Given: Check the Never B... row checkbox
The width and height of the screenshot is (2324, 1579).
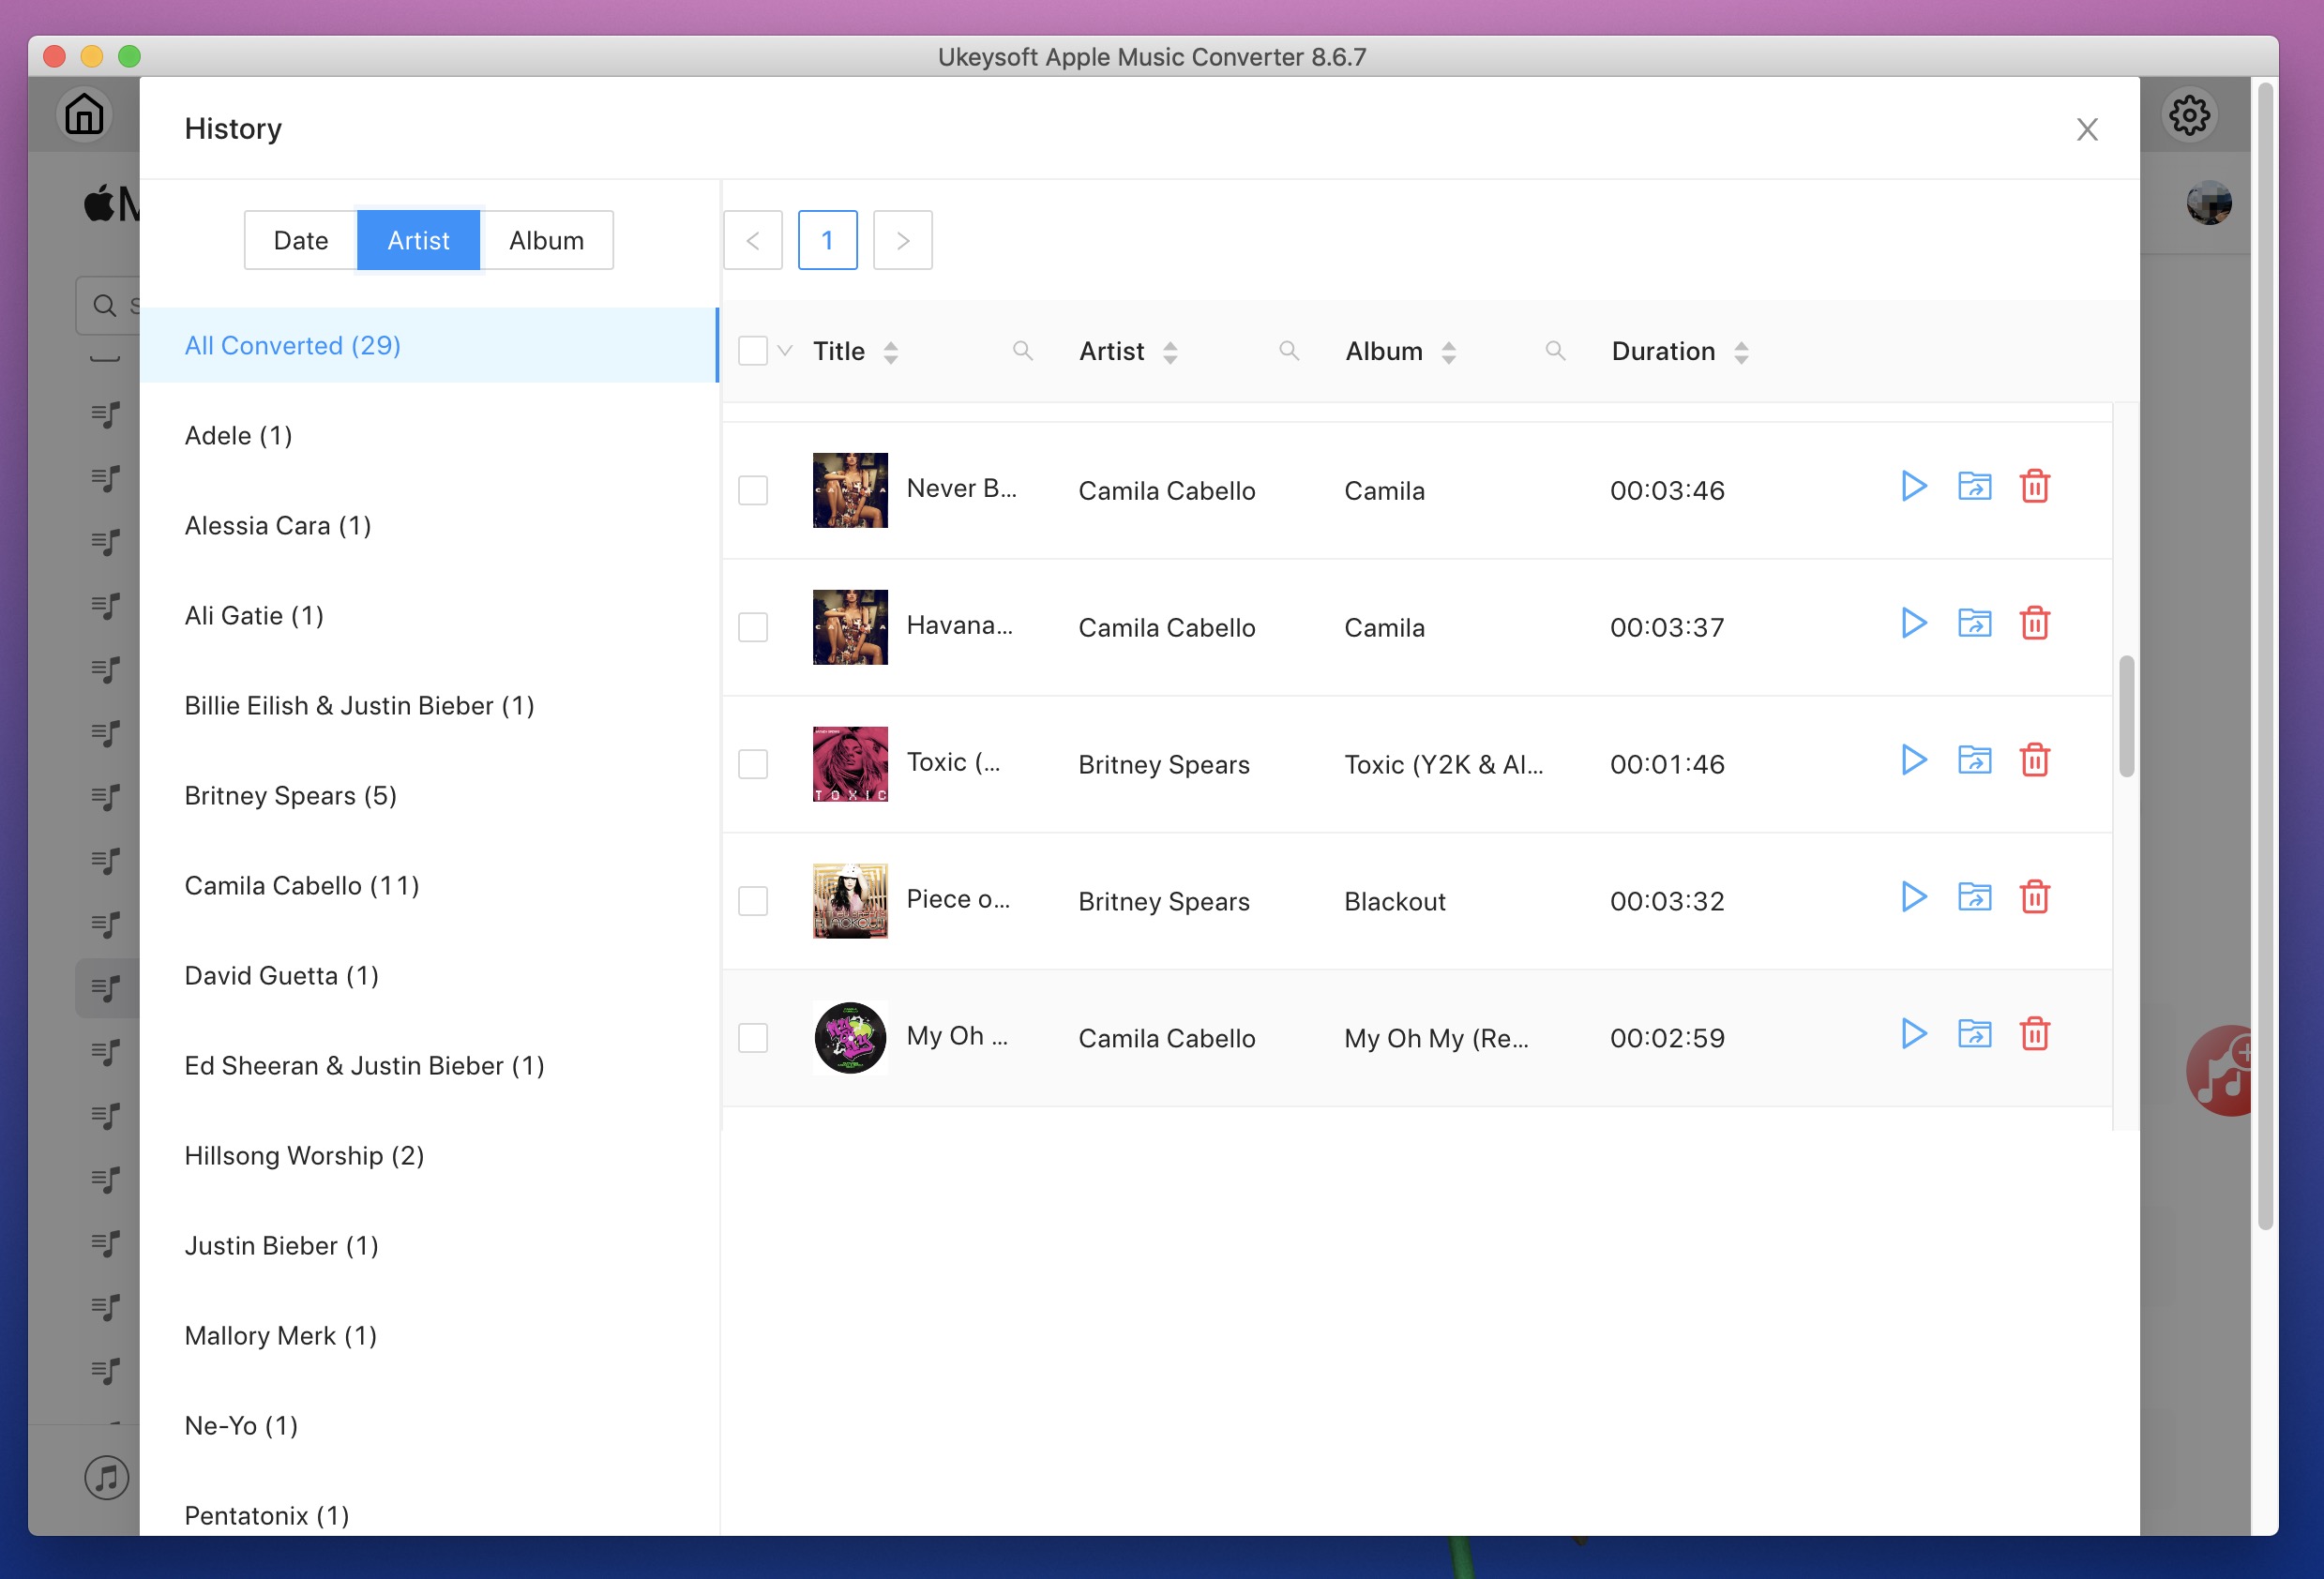Looking at the screenshot, I should point(753,491).
